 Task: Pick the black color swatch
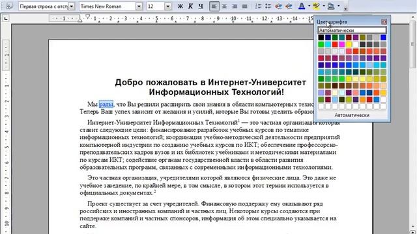[x=321, y=38]
